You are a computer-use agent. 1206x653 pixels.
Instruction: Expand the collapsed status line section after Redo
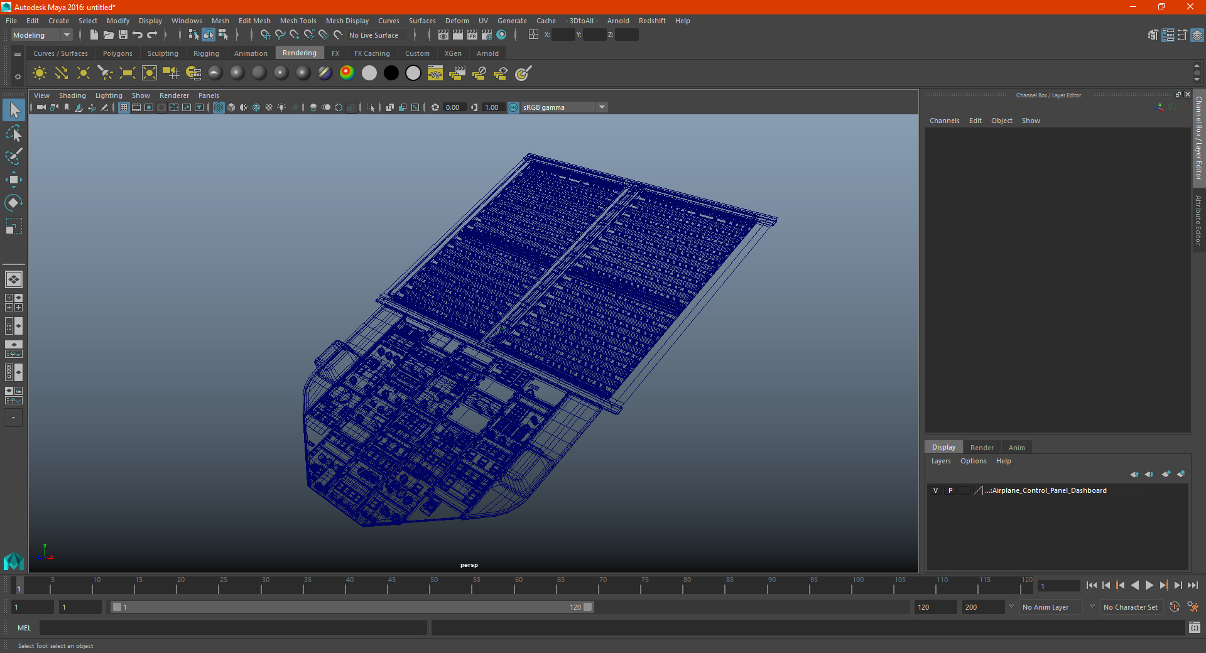[x=166, y=35]
